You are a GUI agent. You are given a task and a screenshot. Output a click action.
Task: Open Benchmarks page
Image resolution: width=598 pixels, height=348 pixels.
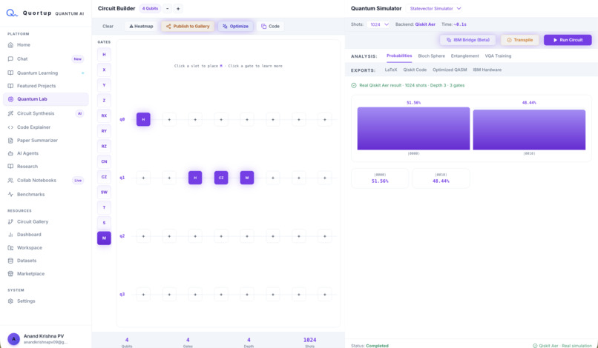[46, 195]
